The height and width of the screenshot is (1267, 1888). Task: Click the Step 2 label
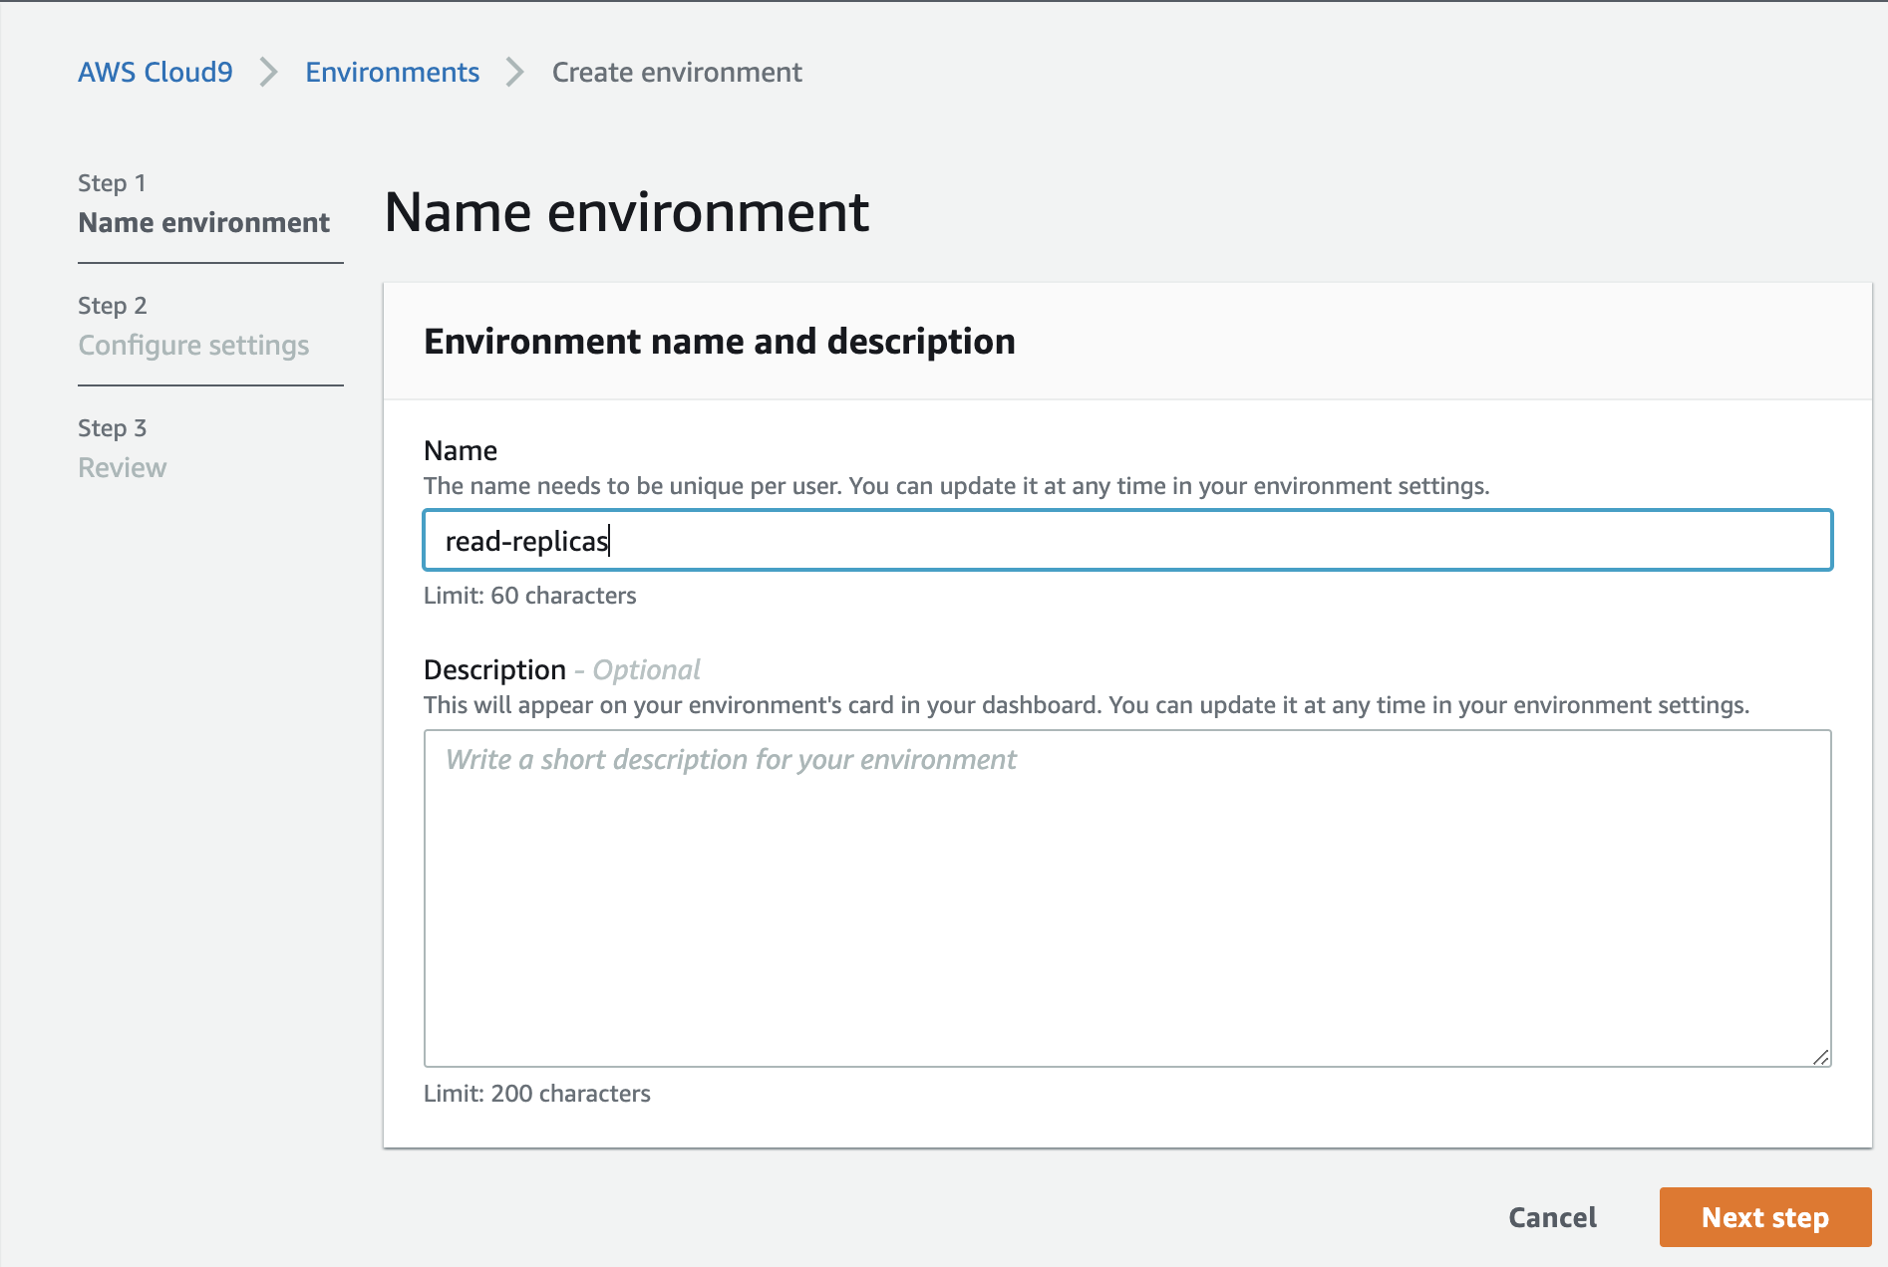coord(112,306)
